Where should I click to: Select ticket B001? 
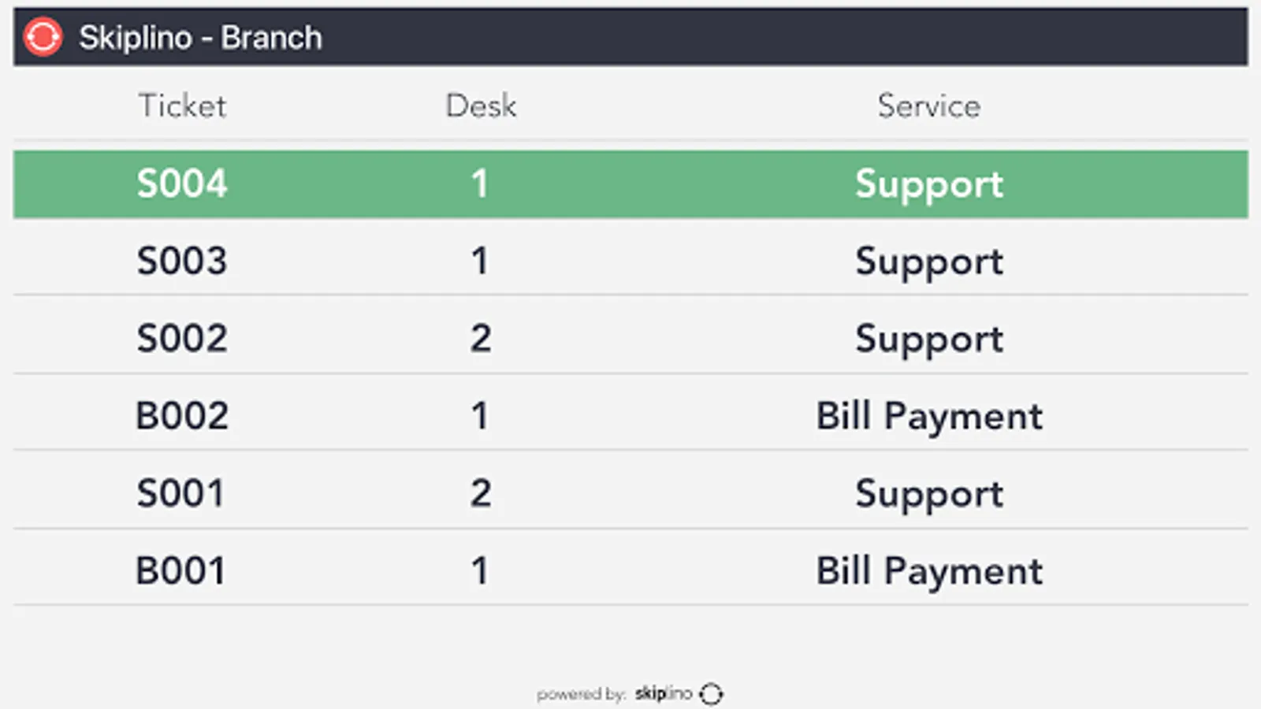pos(180,570)
